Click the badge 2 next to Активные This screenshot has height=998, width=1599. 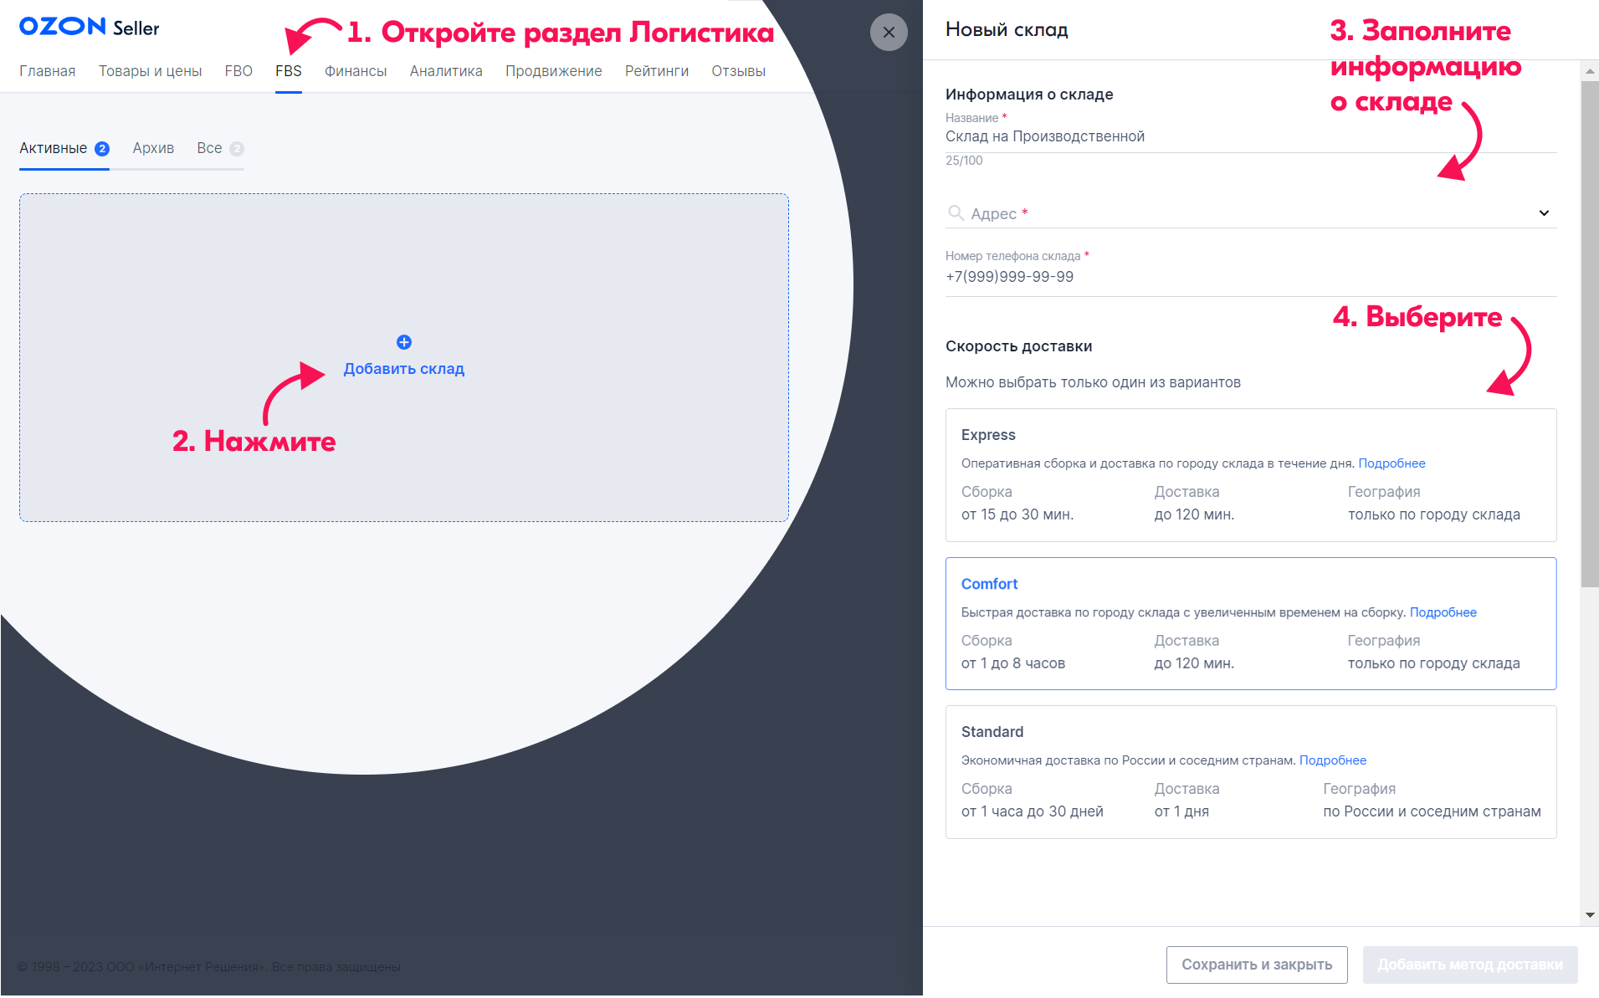click(102, 149)
